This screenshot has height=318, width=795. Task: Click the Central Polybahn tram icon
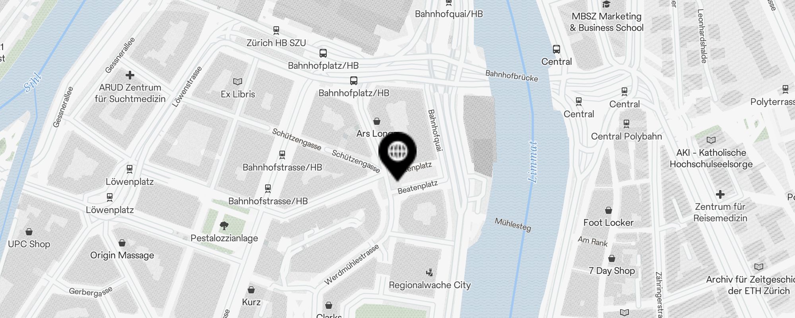point(626,124)
